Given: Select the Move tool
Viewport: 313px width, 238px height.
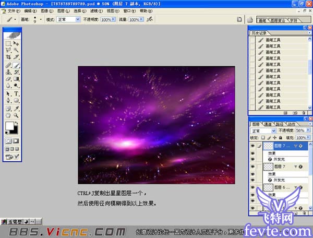Looking at the screenshot, I should click(16, 43).
